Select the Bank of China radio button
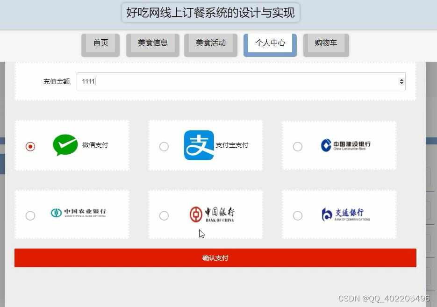Viewport: 437px width, 307px height. pos(164,215)
